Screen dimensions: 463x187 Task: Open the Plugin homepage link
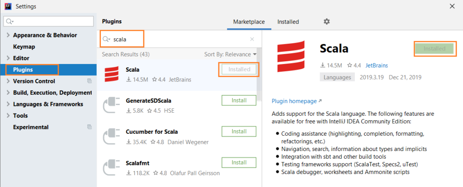[297, 101]
